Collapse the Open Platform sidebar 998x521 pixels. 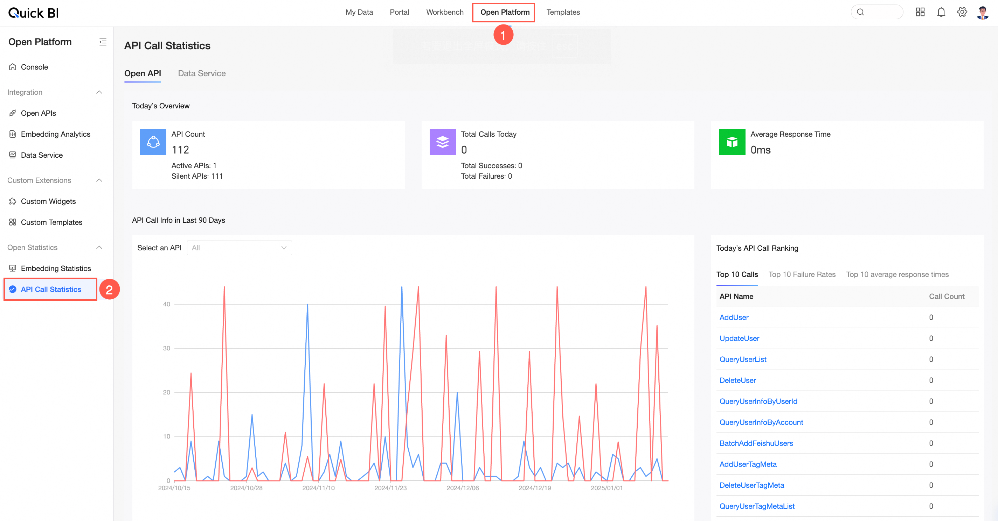point(103,42)
